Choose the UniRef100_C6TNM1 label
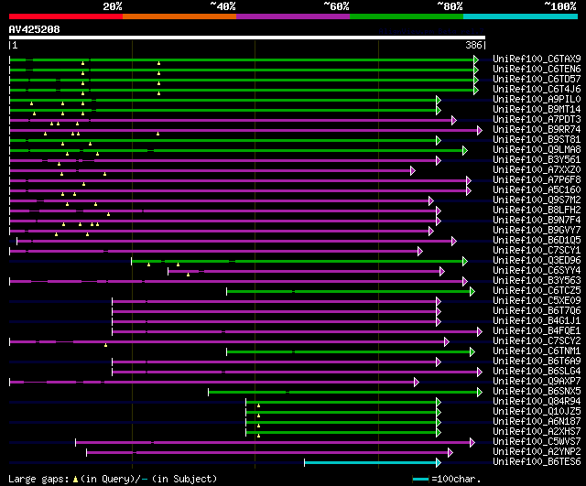Screen dimensions: 586x486 pos(537,351)
